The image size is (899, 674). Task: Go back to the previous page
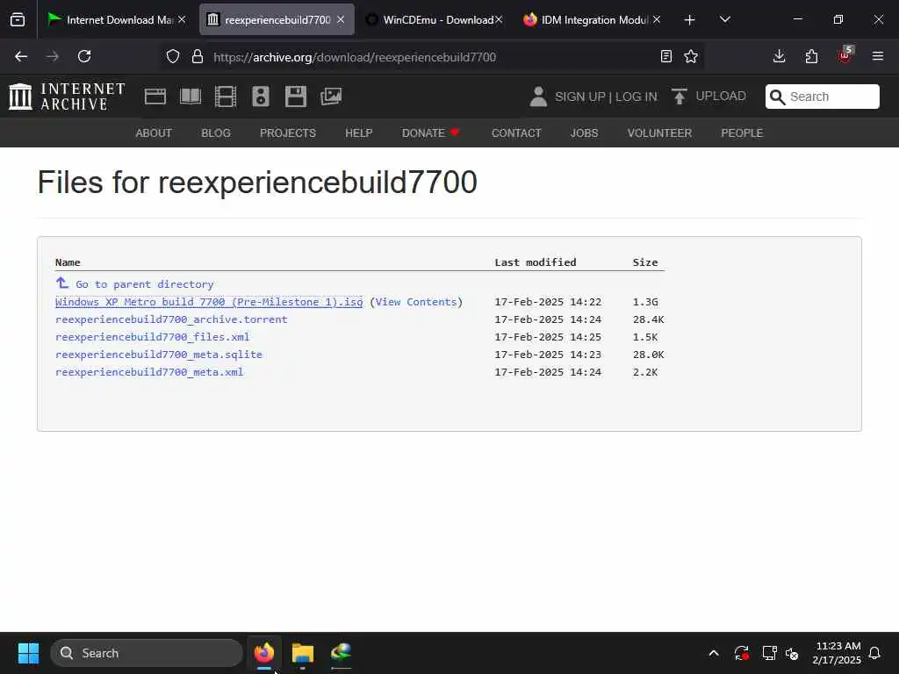click(x=21, y=56)
